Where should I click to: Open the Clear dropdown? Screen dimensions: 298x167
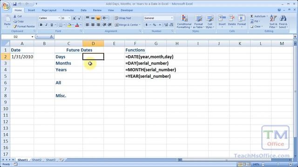(256, 26)
